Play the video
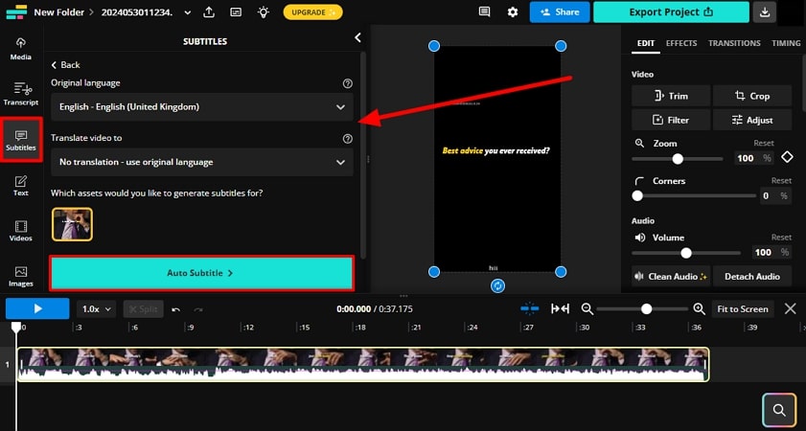Image resolution: width=806 pixels, height=431 pixels. 37,308
